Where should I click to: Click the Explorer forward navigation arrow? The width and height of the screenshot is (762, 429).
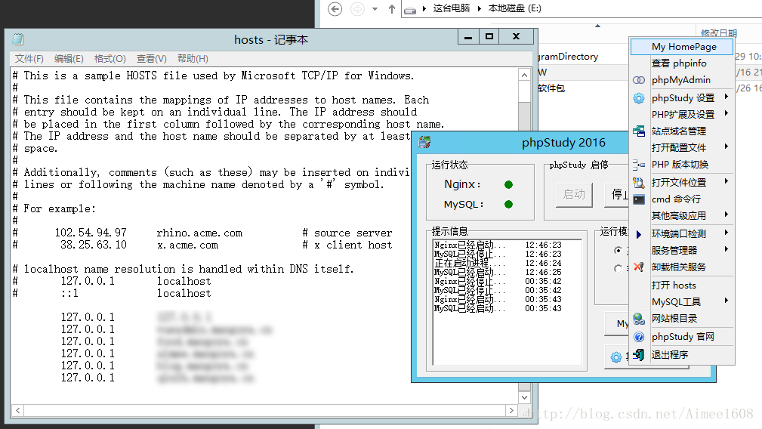[x=357, y=9]
